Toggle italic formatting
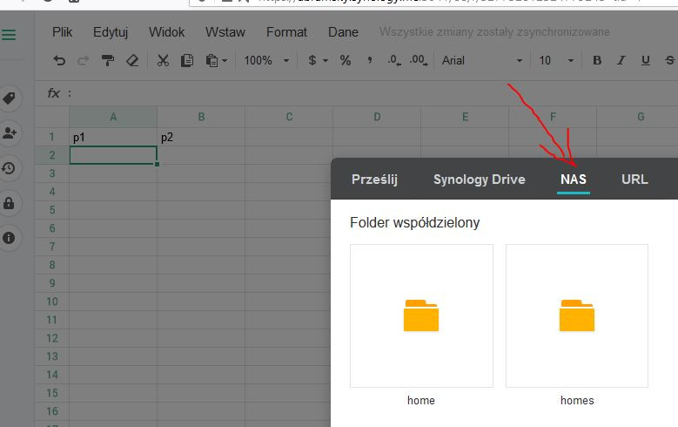 point(621,61)
